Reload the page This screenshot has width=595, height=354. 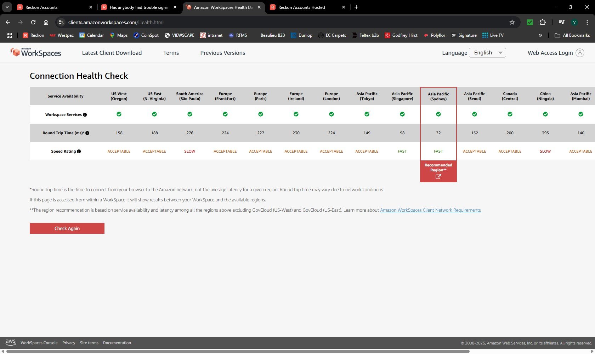click(x=33, y=22)
